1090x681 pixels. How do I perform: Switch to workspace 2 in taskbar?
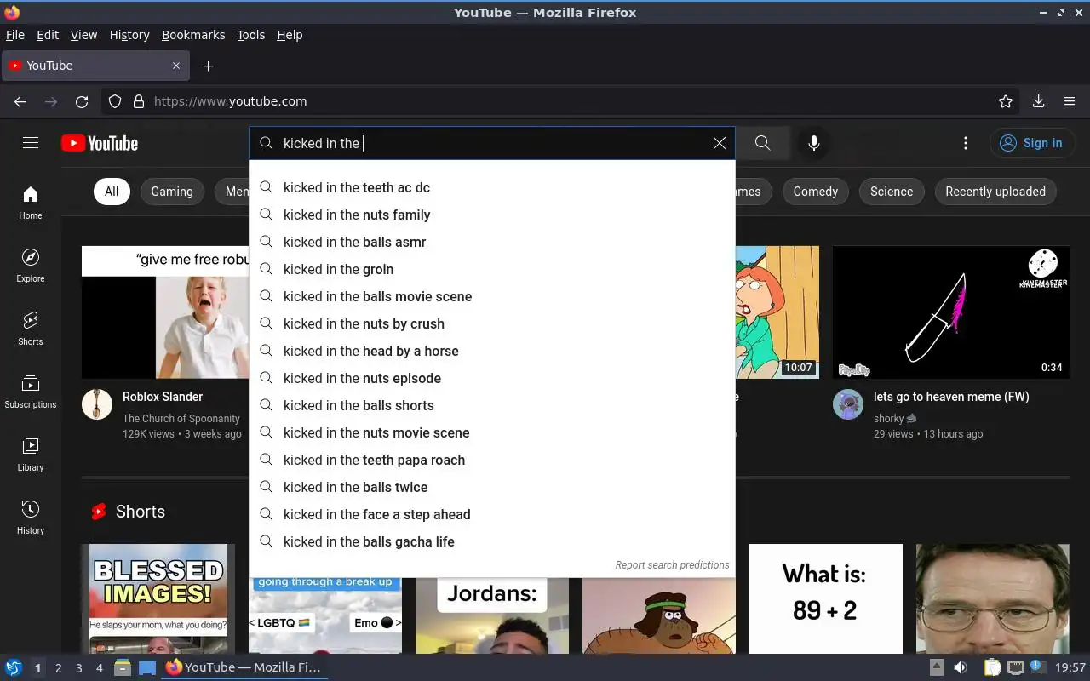point(58,667)
